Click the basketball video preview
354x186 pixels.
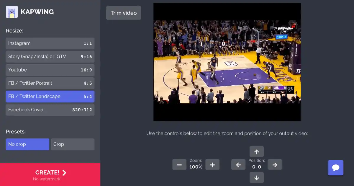point(227,62)
